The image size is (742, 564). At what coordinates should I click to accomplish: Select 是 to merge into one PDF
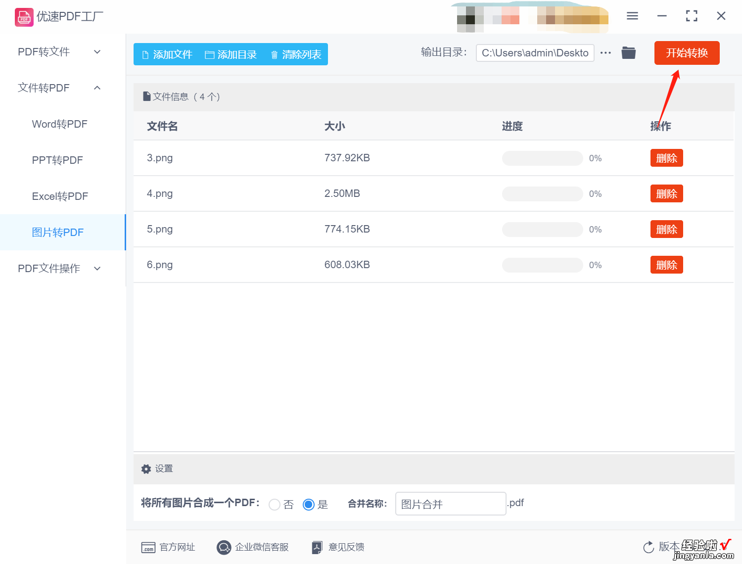[x=309, y=505]
